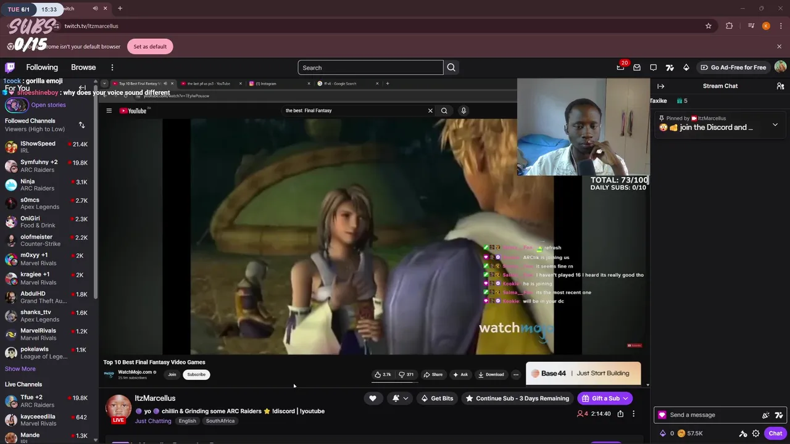Share the stream via share icon

click(620, 414)
